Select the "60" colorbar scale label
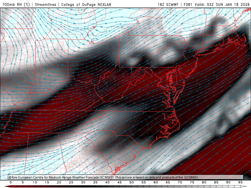Screen dimensions: 251x188 (156, 182)
